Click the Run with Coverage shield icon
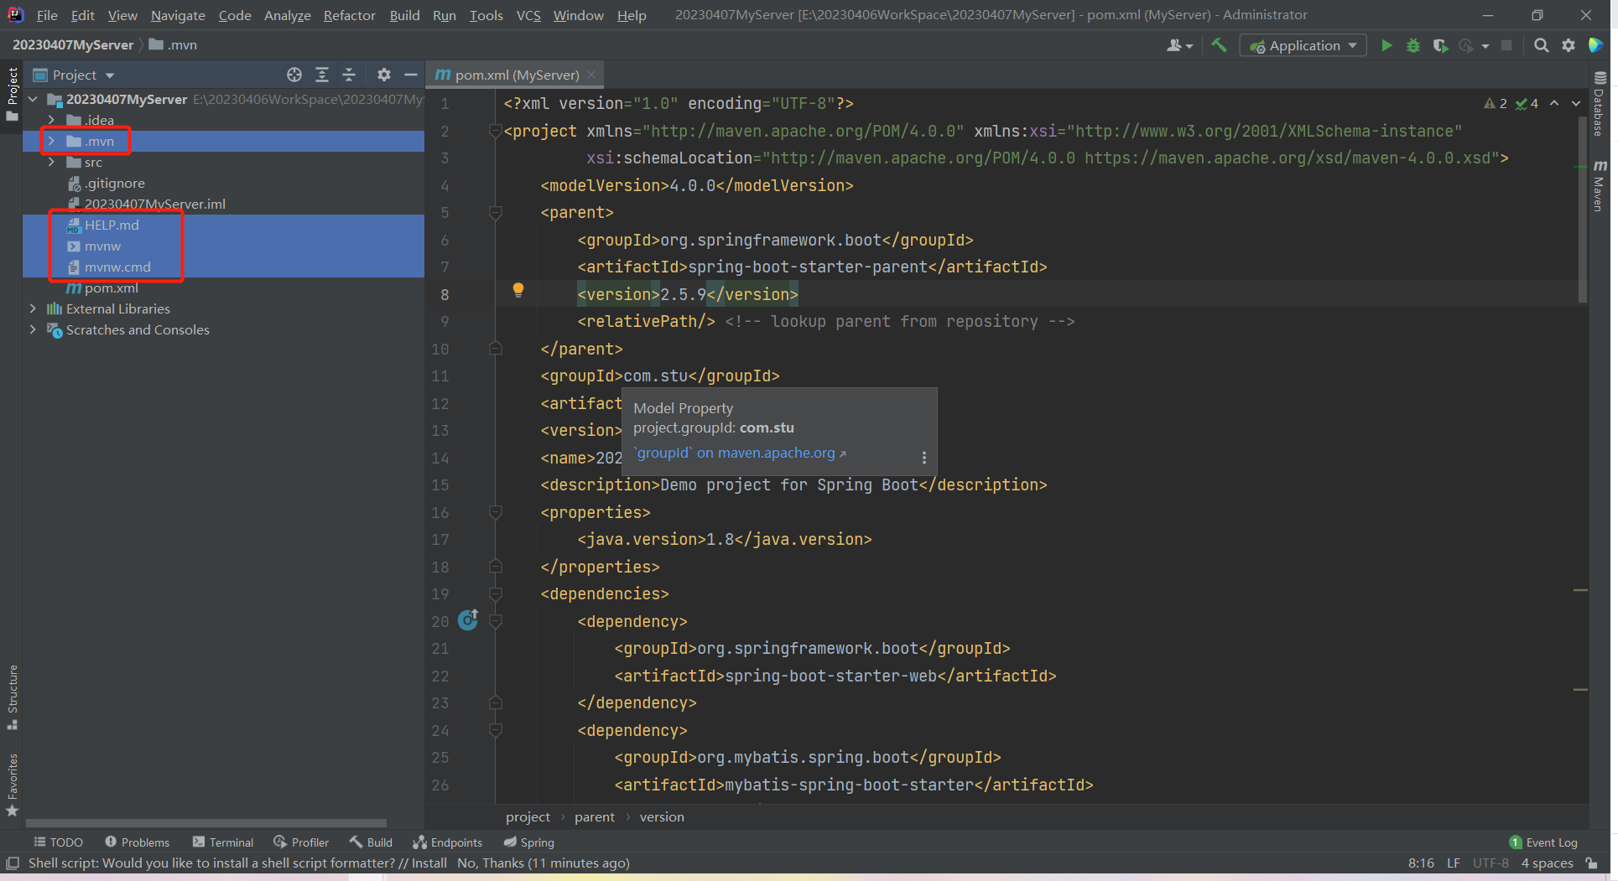 [1440, 46]
